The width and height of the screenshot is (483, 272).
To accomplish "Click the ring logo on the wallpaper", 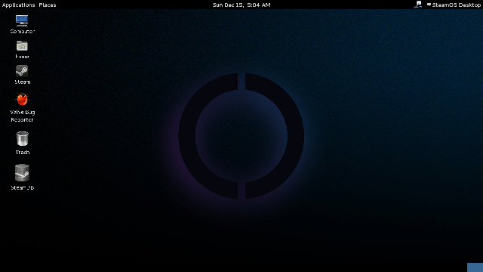I will 241,136.
